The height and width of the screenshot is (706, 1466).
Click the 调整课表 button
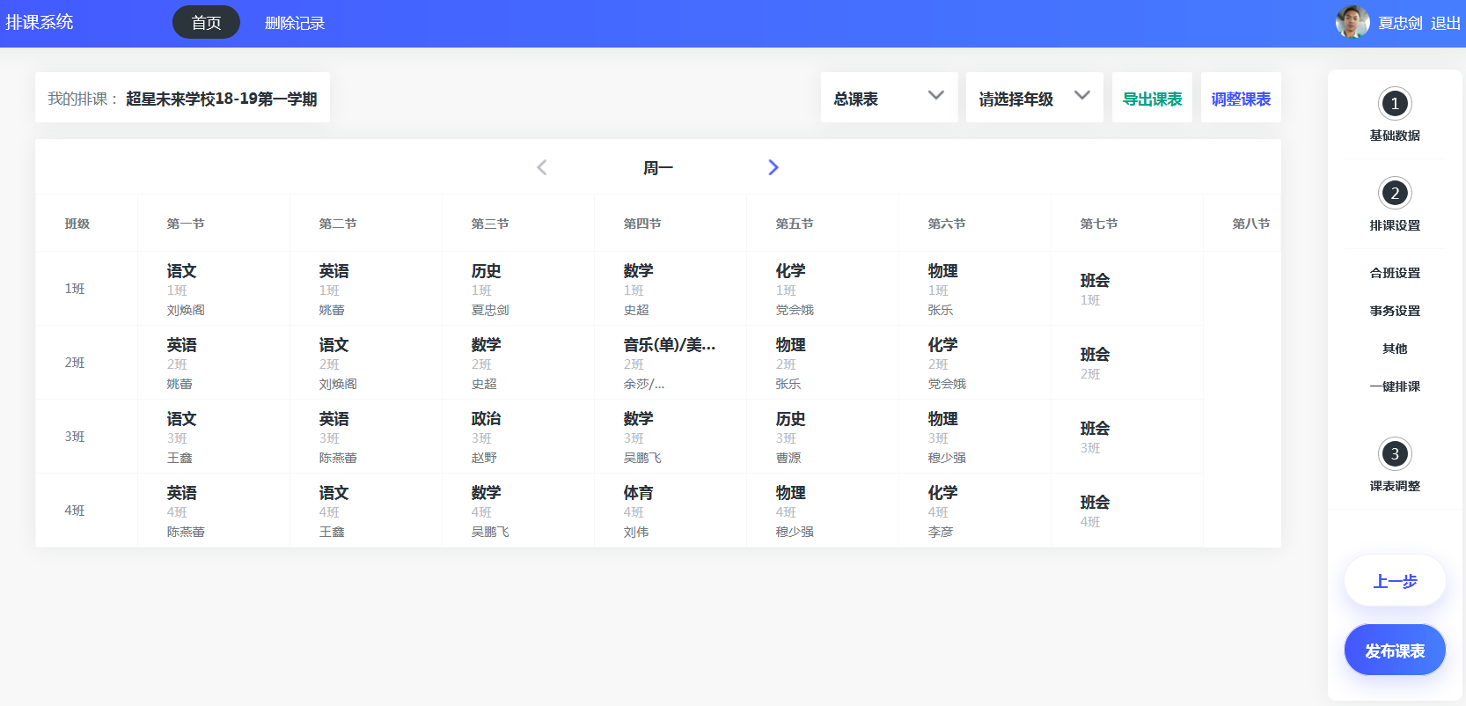[x=1241, y=99]
